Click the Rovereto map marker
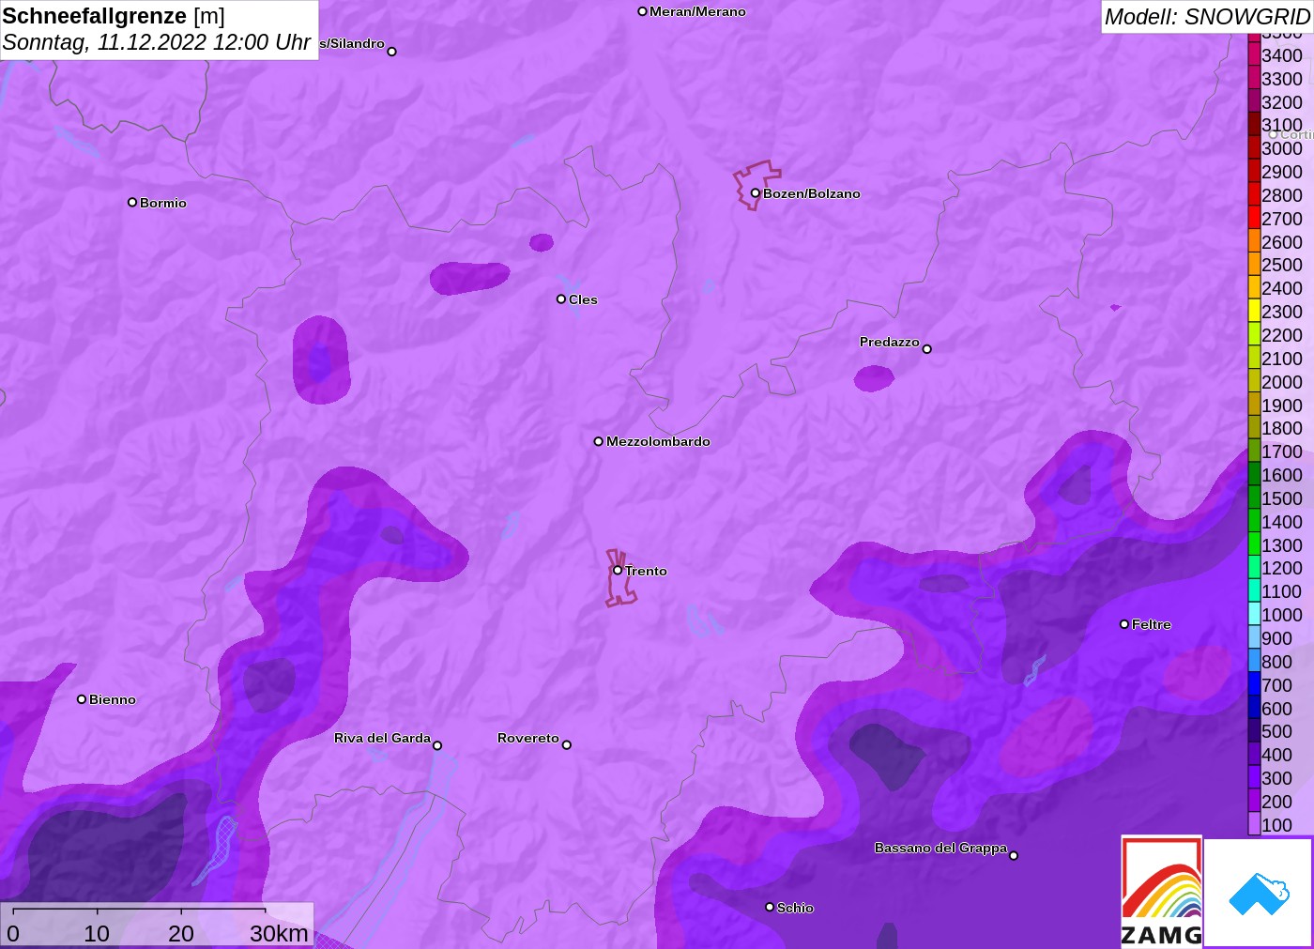1314x949 pixels. [567, 745]
